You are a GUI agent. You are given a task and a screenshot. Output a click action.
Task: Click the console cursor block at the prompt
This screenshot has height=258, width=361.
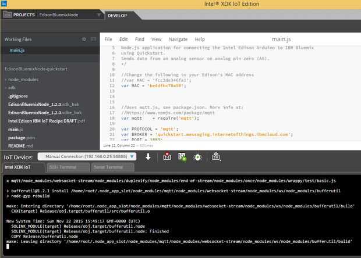point(8,246)
